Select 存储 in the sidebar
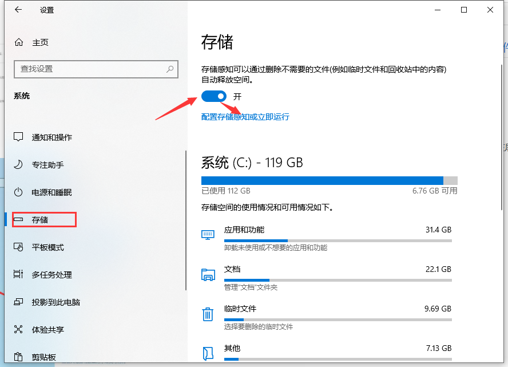This screenshot has height=367, width=508. tap(40, 220)
